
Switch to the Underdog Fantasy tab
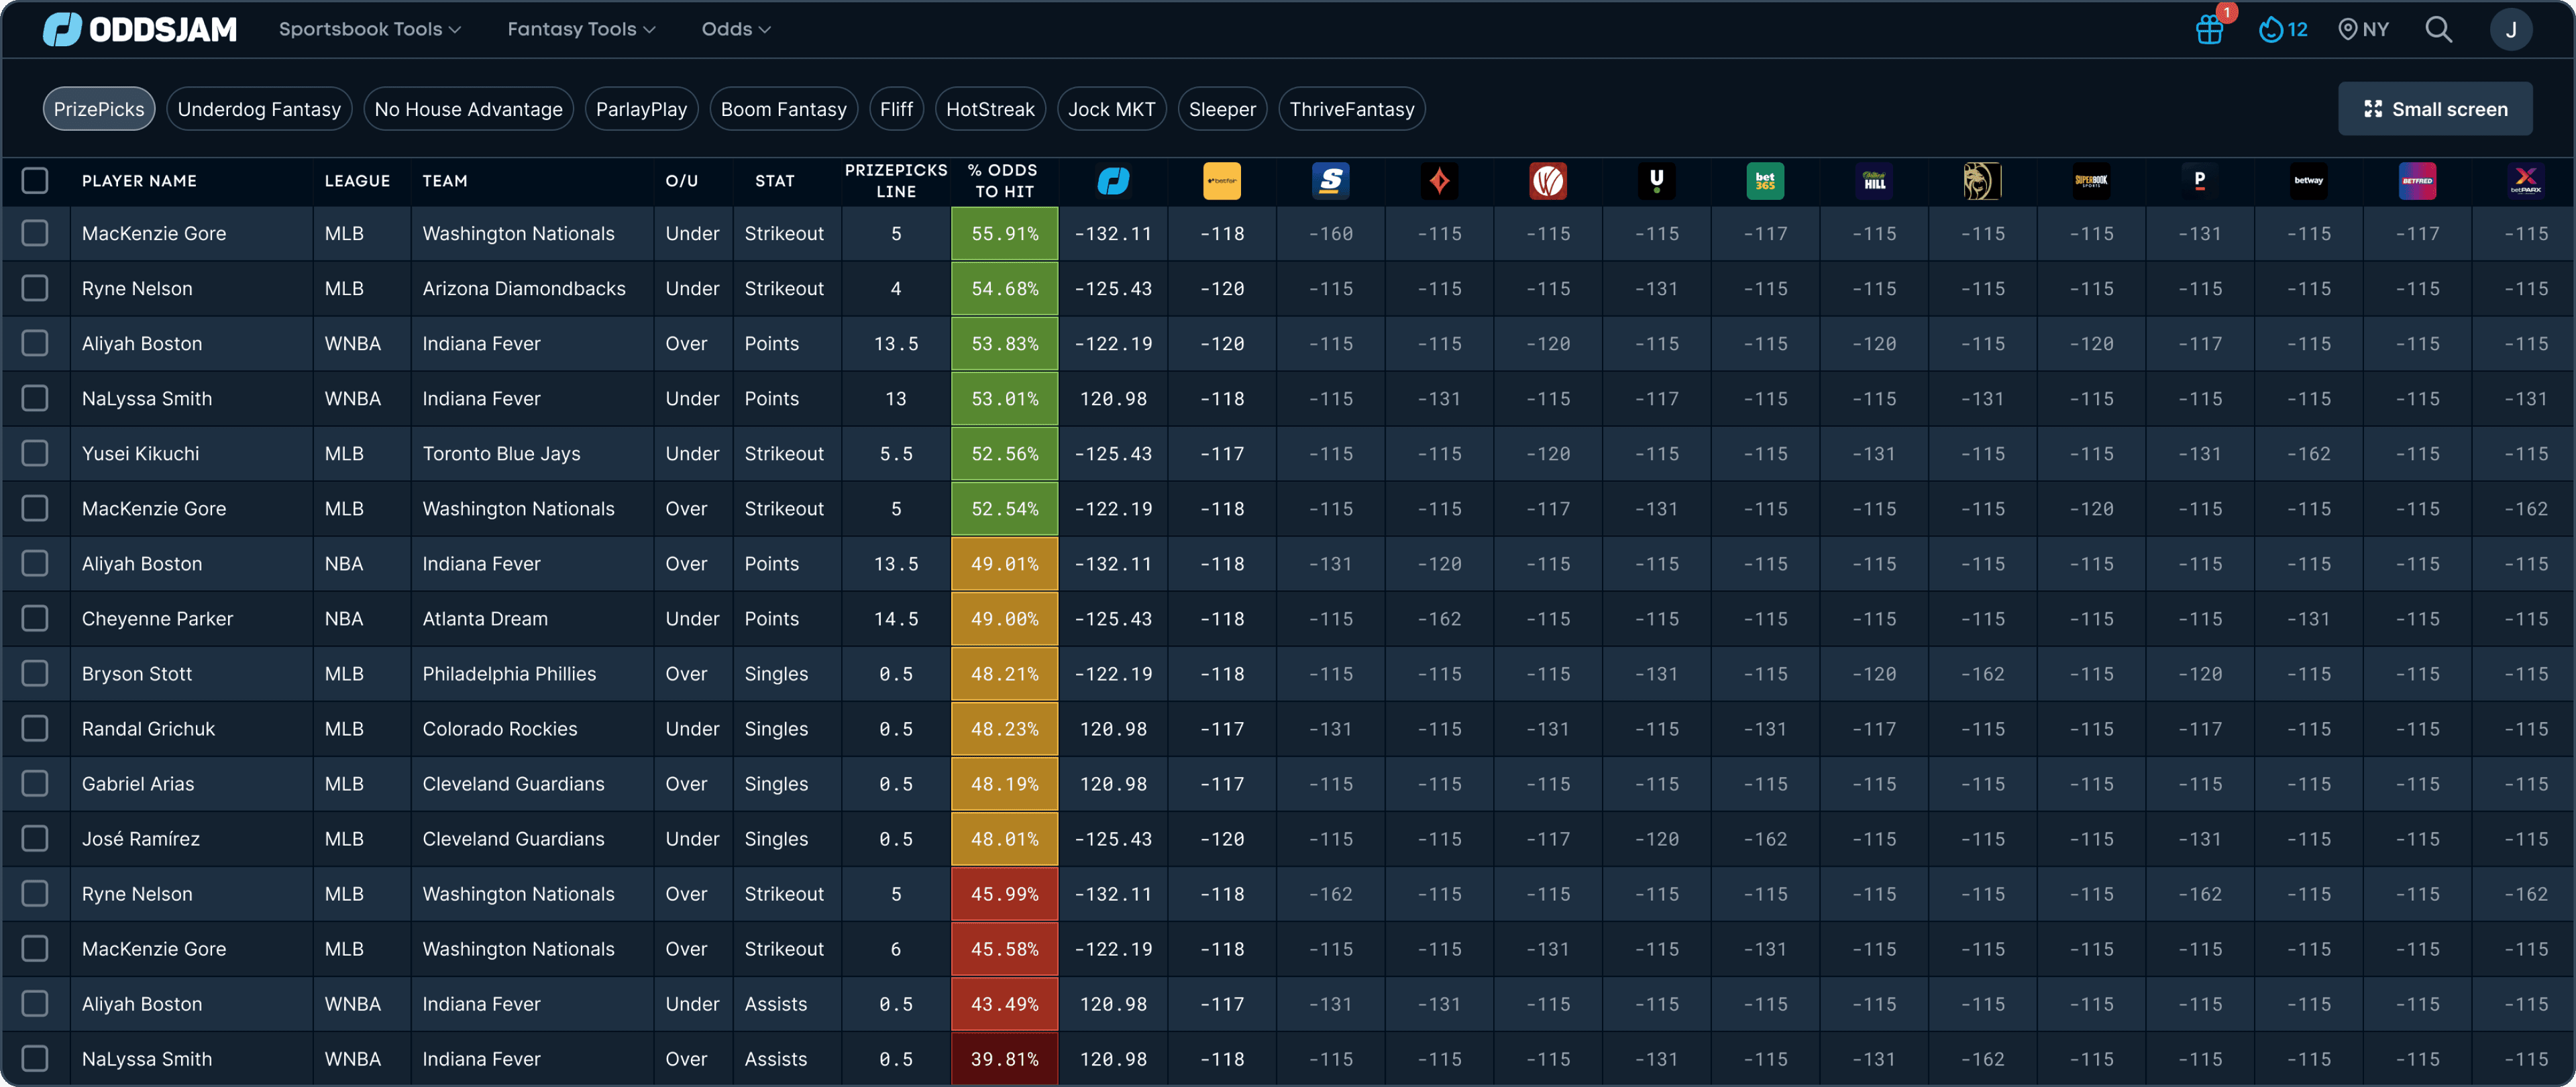point(259,109)
